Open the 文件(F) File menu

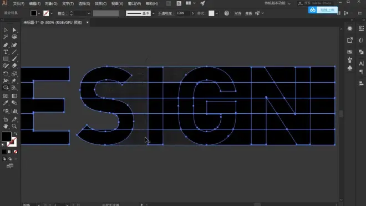click(x=19, y=4)
